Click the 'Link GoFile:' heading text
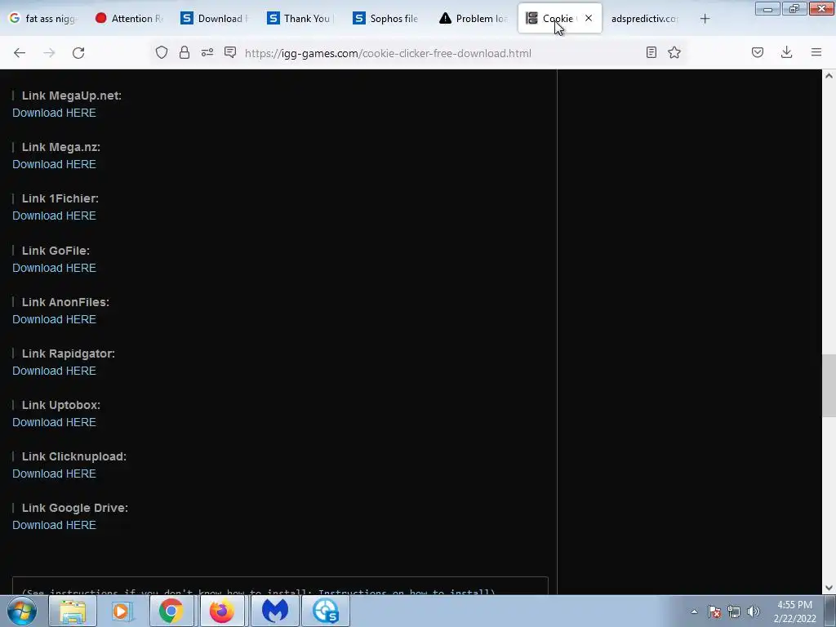Viewport: 836px width, 627px height. (x=56, y=251)
